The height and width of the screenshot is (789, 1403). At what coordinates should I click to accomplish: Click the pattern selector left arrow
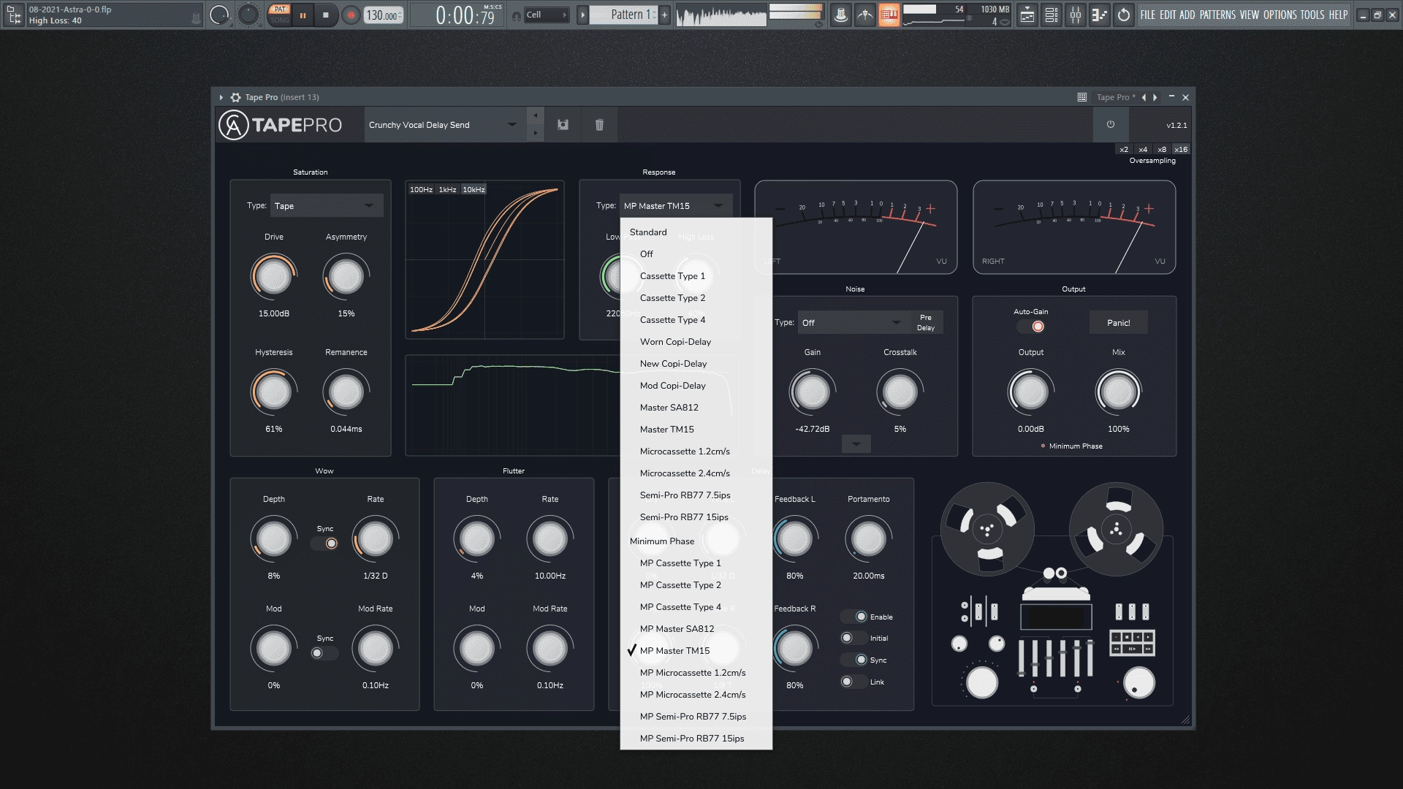582,15
